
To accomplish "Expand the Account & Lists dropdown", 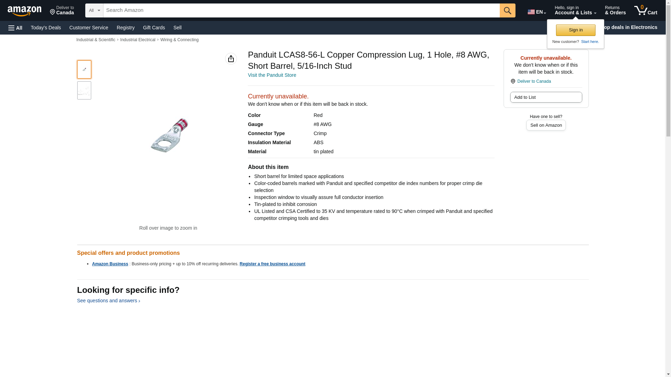I will click(x=575, y=10).
